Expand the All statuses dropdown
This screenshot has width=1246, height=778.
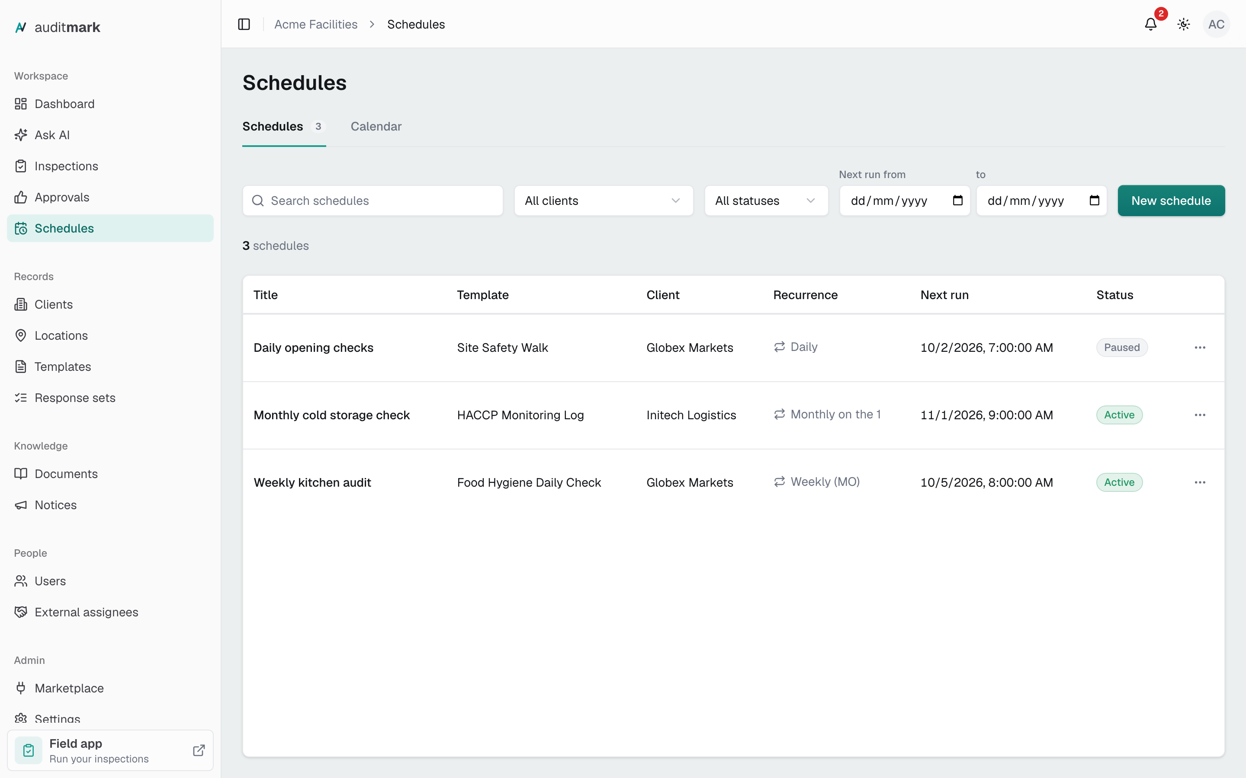766,201
